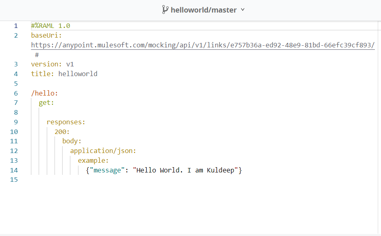
Task: Select the /hello resource line
Action: 45,93
